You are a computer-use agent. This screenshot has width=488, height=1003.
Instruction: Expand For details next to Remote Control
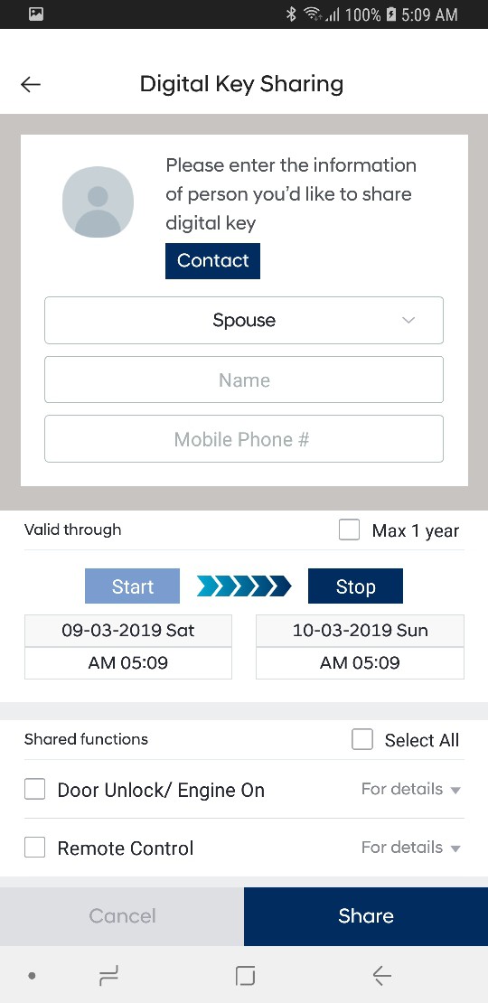click(410, 848)
